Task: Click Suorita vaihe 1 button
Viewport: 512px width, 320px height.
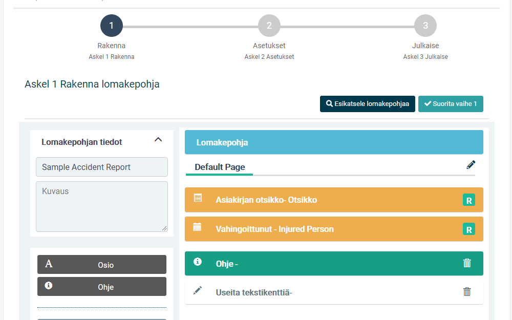Action: pos(451,104)
